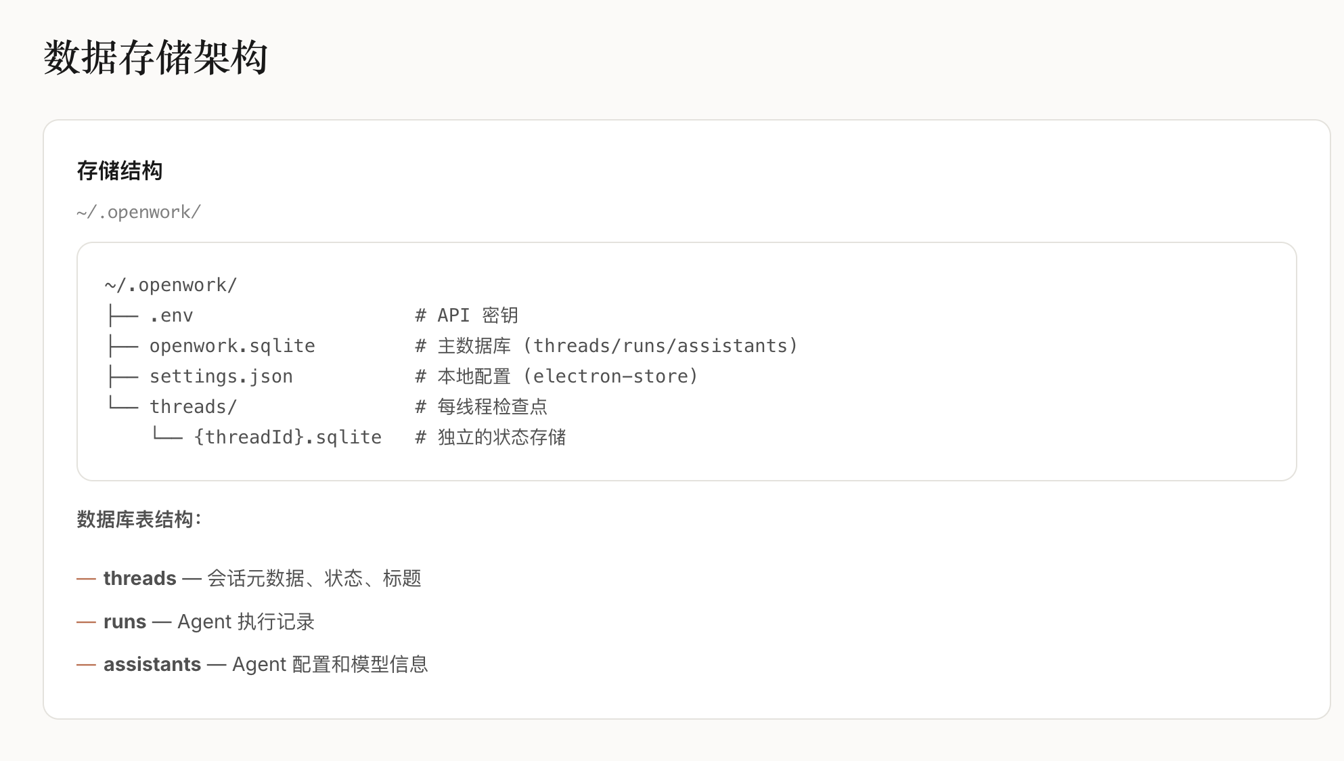Click the bold threads list item

click(x=139, y=578)
